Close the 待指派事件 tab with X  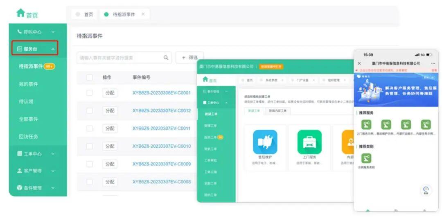click(143, 14)
